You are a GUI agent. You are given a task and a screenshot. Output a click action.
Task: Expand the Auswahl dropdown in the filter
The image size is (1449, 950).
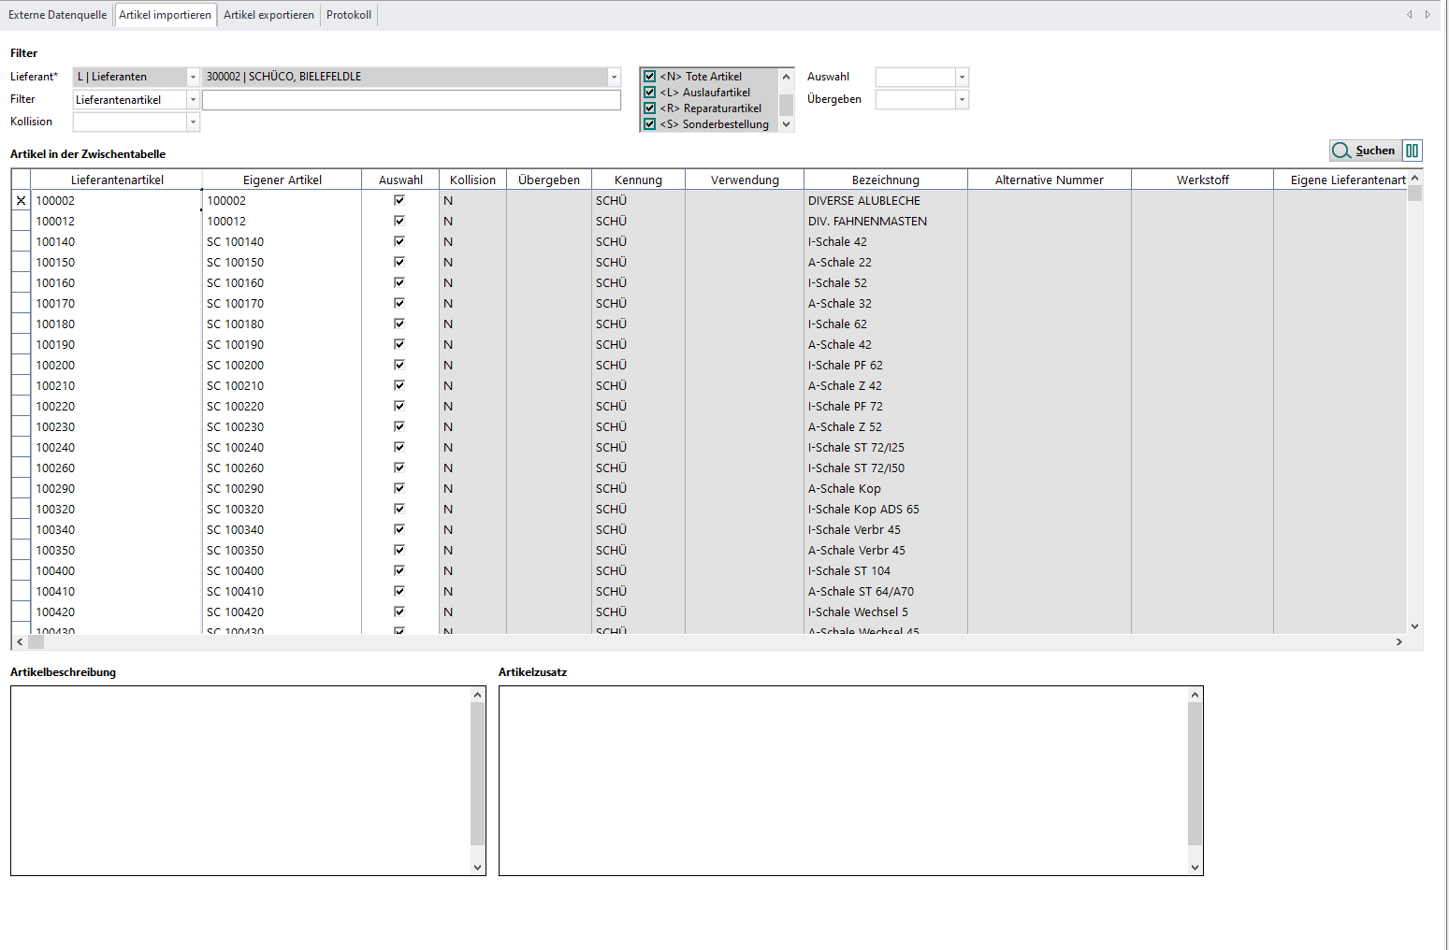point(962,78)
